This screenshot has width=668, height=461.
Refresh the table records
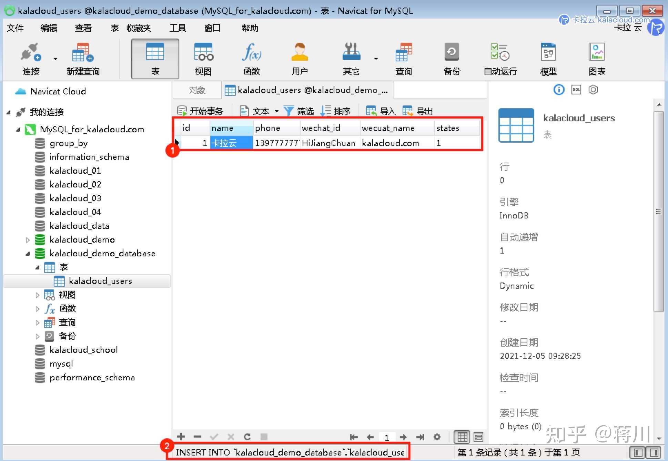(x=247, y=437)
